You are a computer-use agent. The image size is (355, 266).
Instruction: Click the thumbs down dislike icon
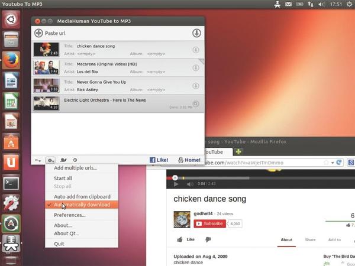tap(208, 239)
